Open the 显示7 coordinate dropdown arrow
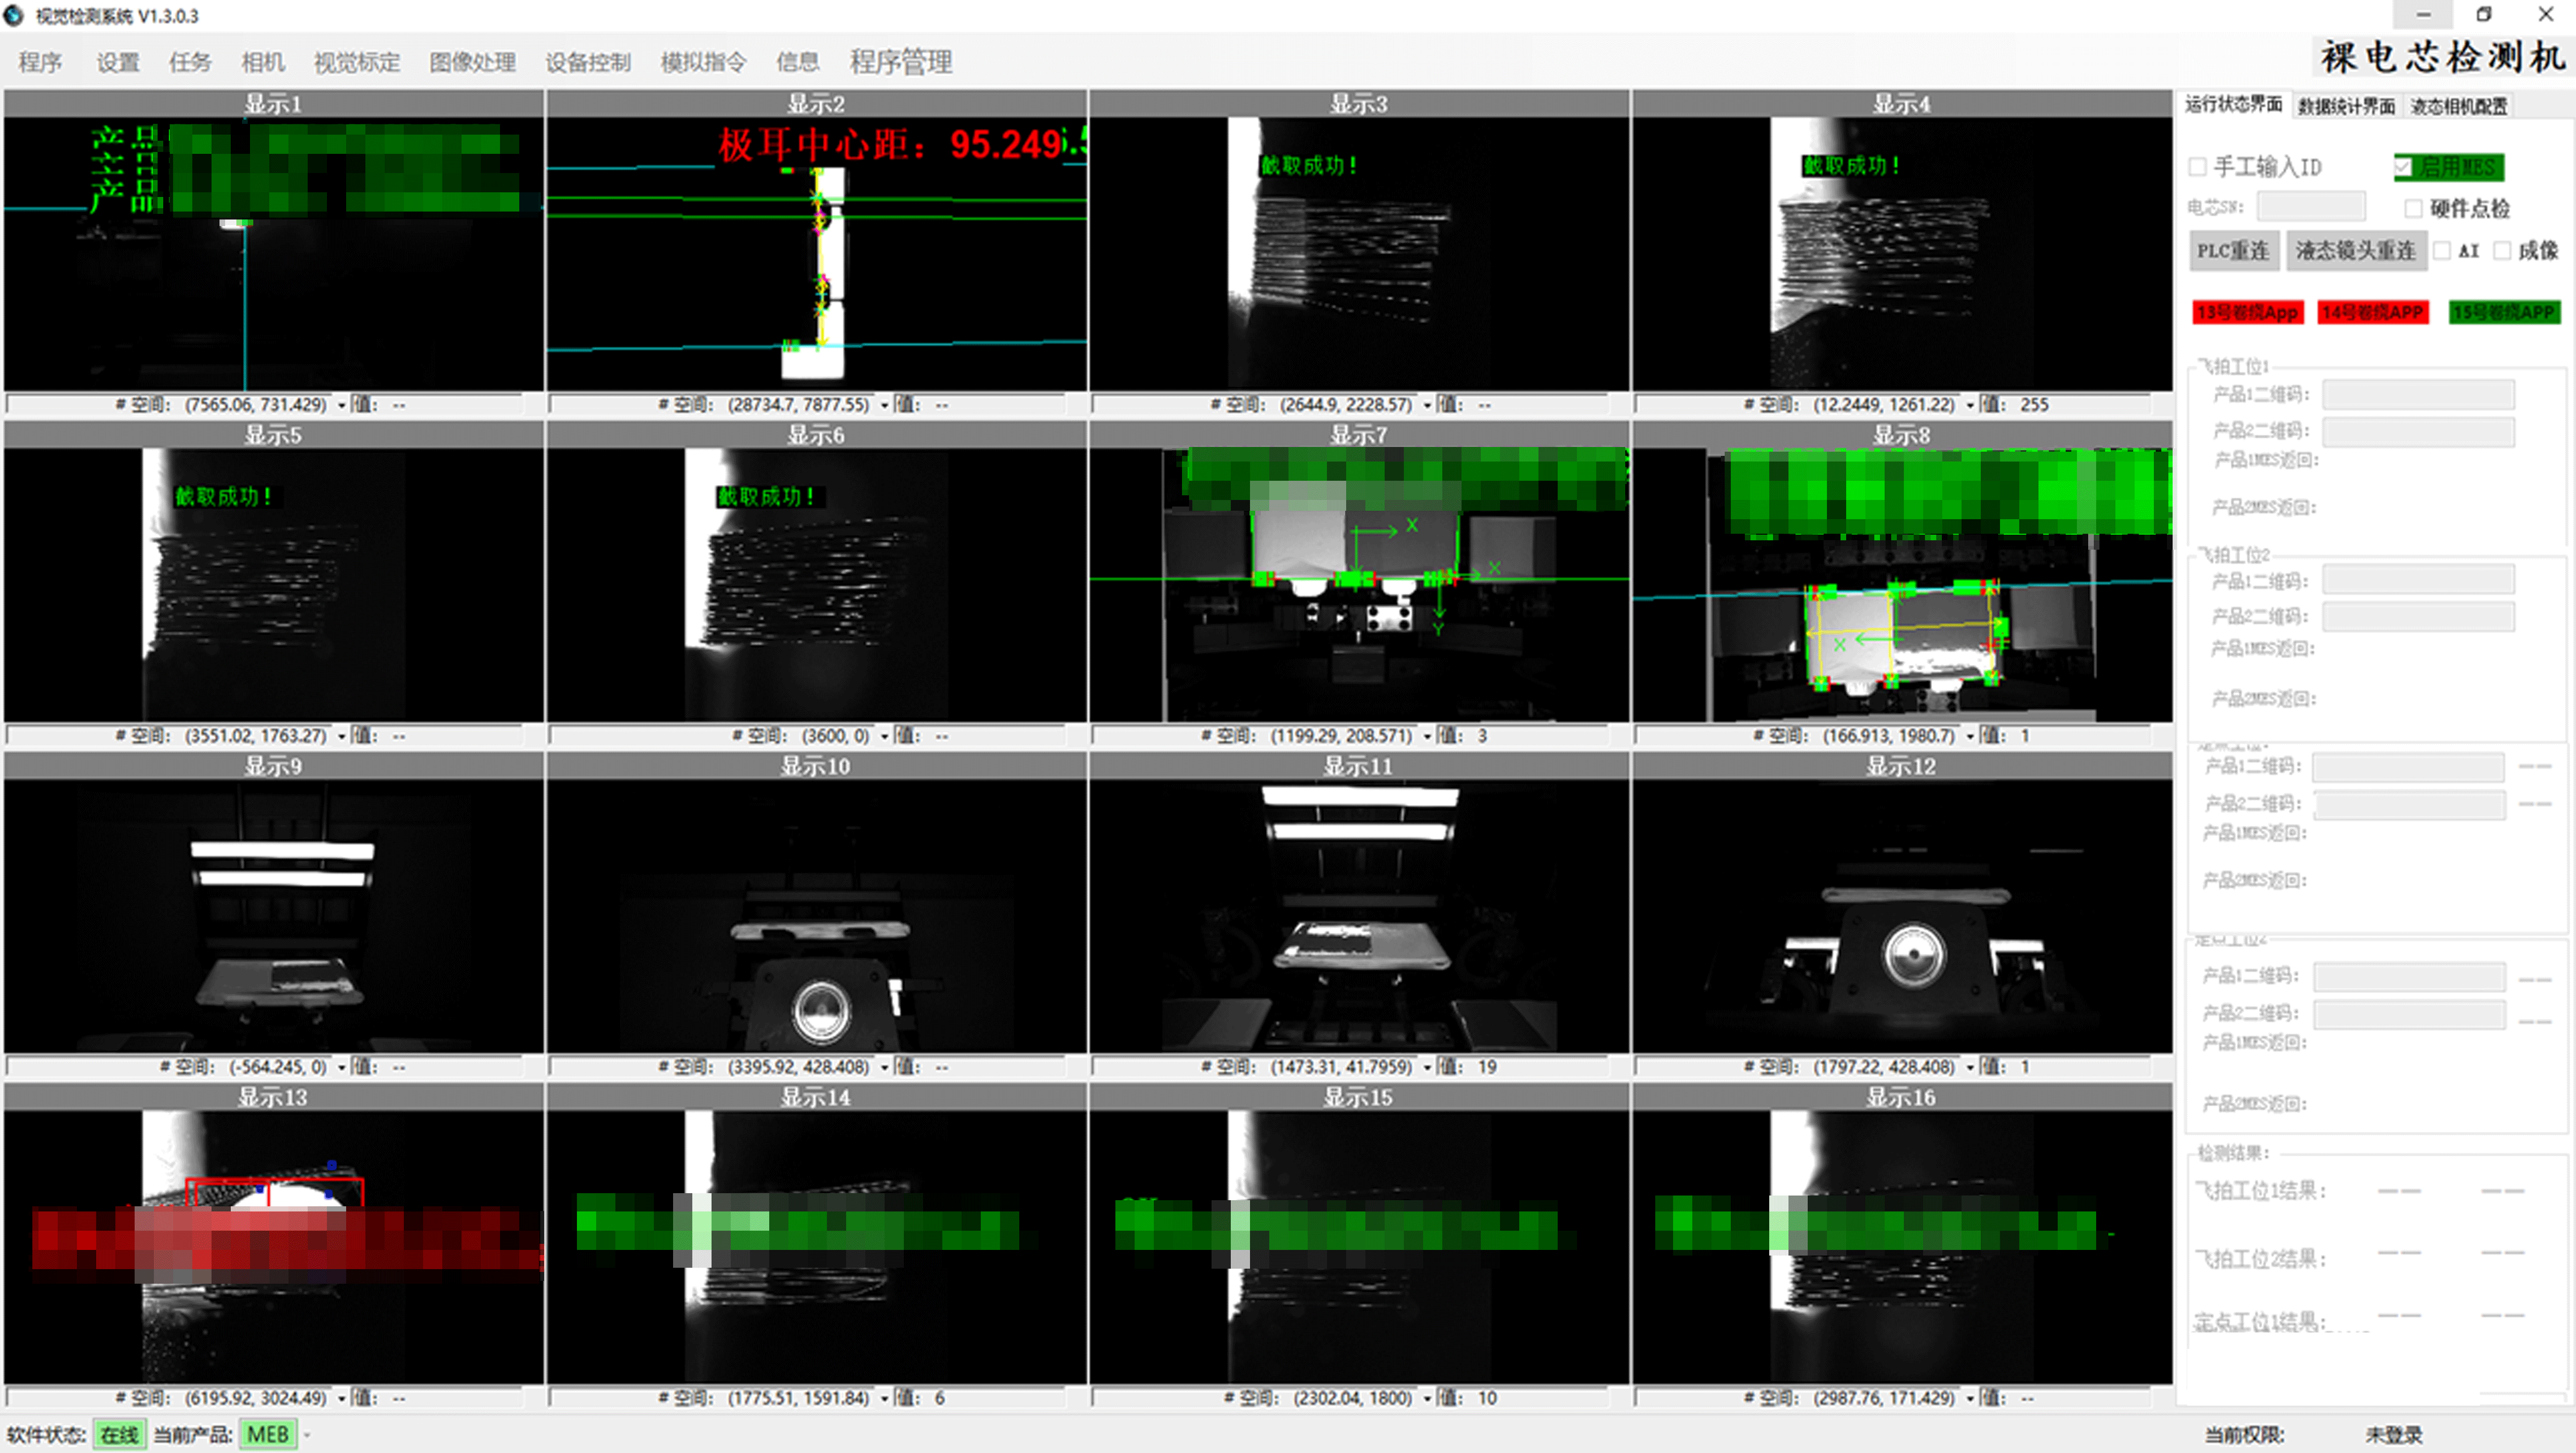Screen dimensions: 2576x1453 tap(1428, 736)
